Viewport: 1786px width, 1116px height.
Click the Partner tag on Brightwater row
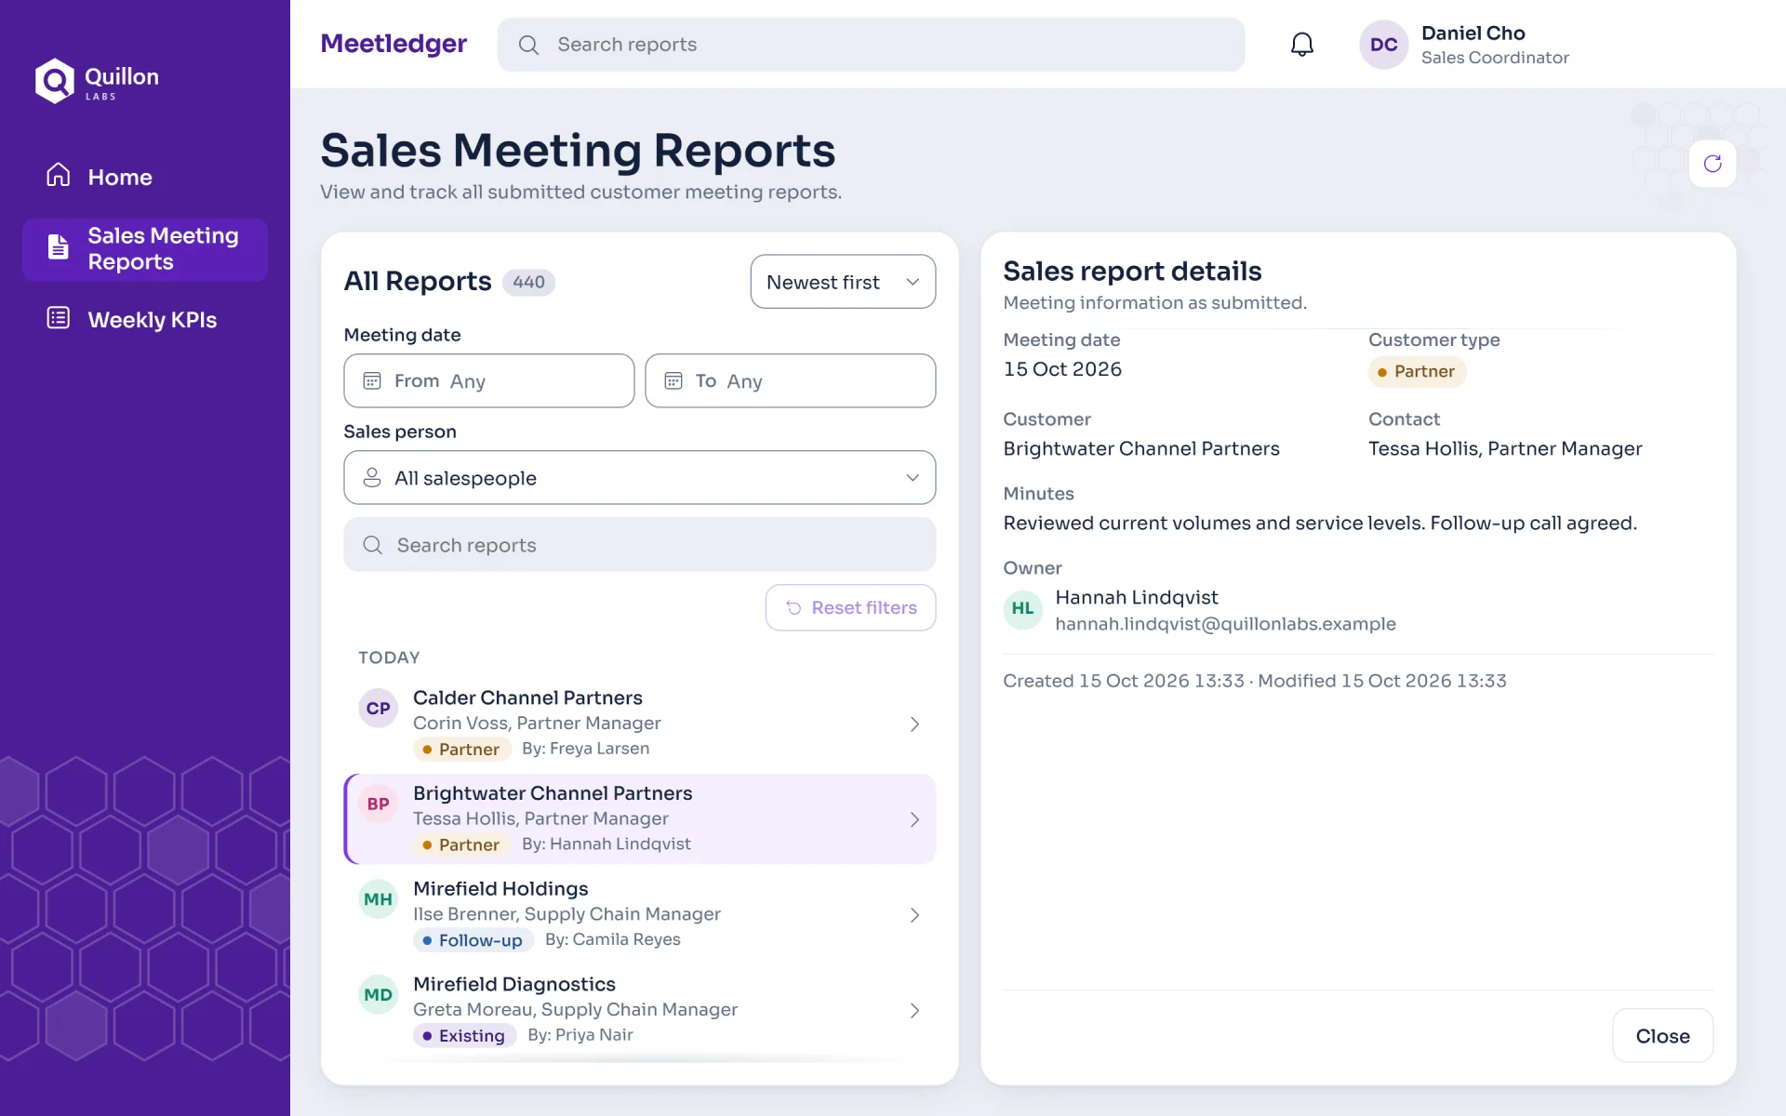tap(461, 844)
